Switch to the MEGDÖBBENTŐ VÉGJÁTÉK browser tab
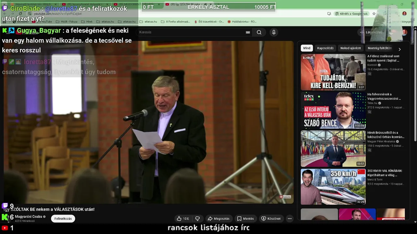This screenshot has height=234, width=417. [x=136, y=4]
